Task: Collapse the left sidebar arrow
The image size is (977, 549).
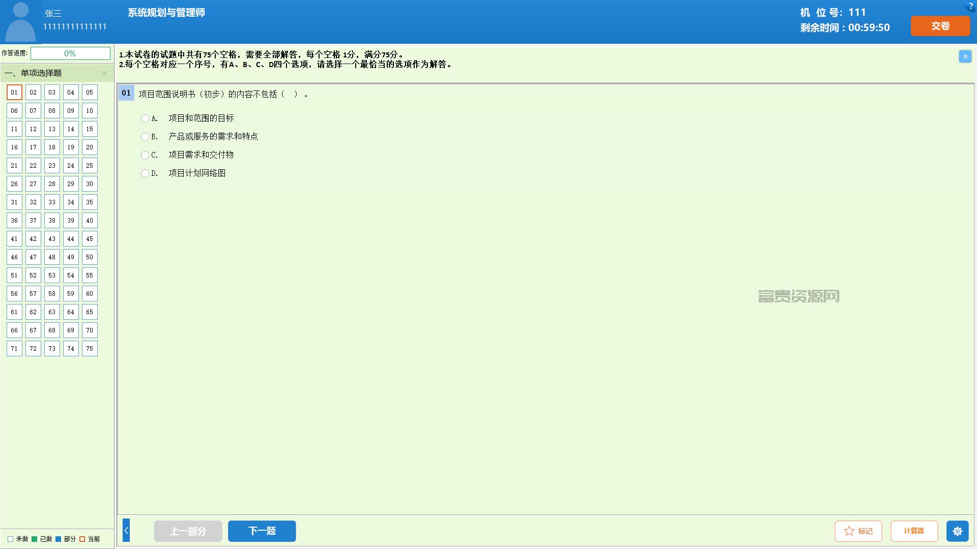Action: tap(126, 530)
